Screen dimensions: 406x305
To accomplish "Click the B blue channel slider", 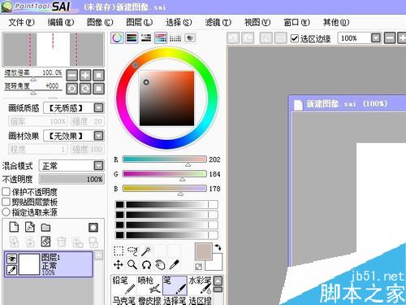I will tap(164, 189).
